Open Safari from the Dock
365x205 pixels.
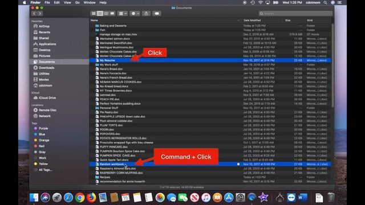click(x=68, y=198)
